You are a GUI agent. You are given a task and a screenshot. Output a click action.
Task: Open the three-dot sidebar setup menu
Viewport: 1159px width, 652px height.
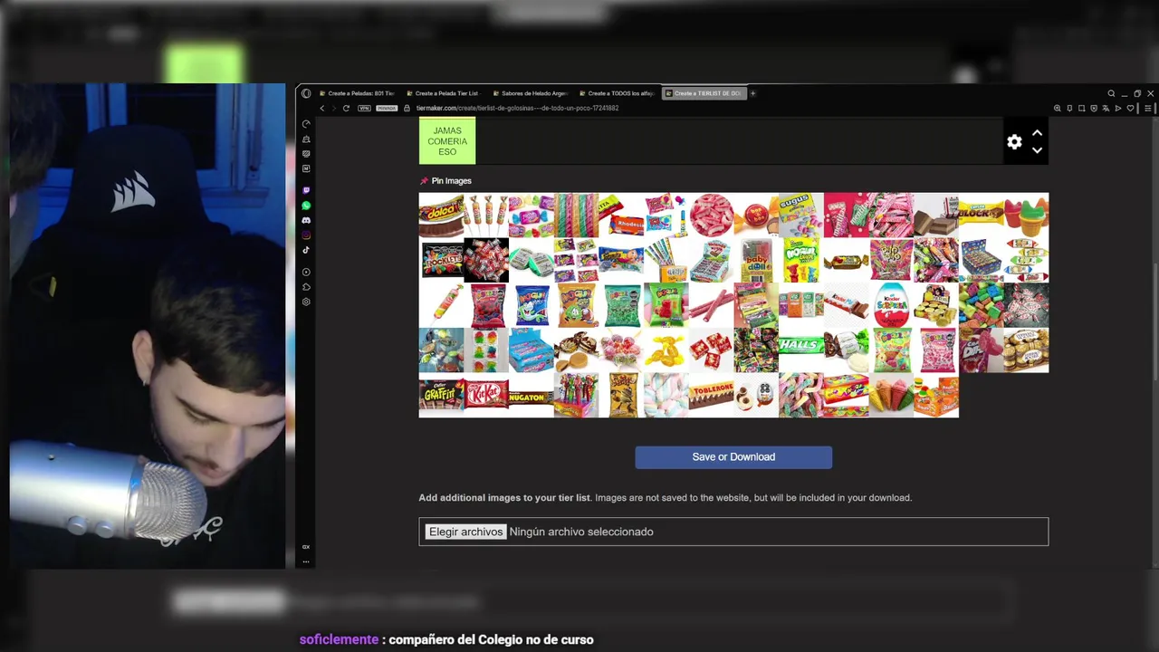click(x=306, y=561)
